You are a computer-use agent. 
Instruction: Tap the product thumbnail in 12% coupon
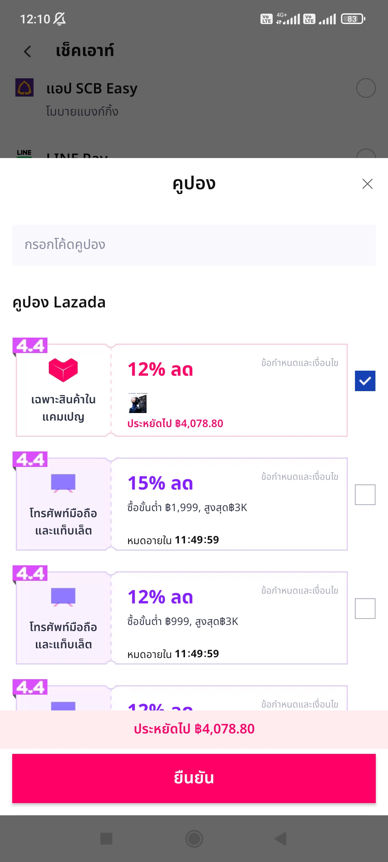[138, 403]
